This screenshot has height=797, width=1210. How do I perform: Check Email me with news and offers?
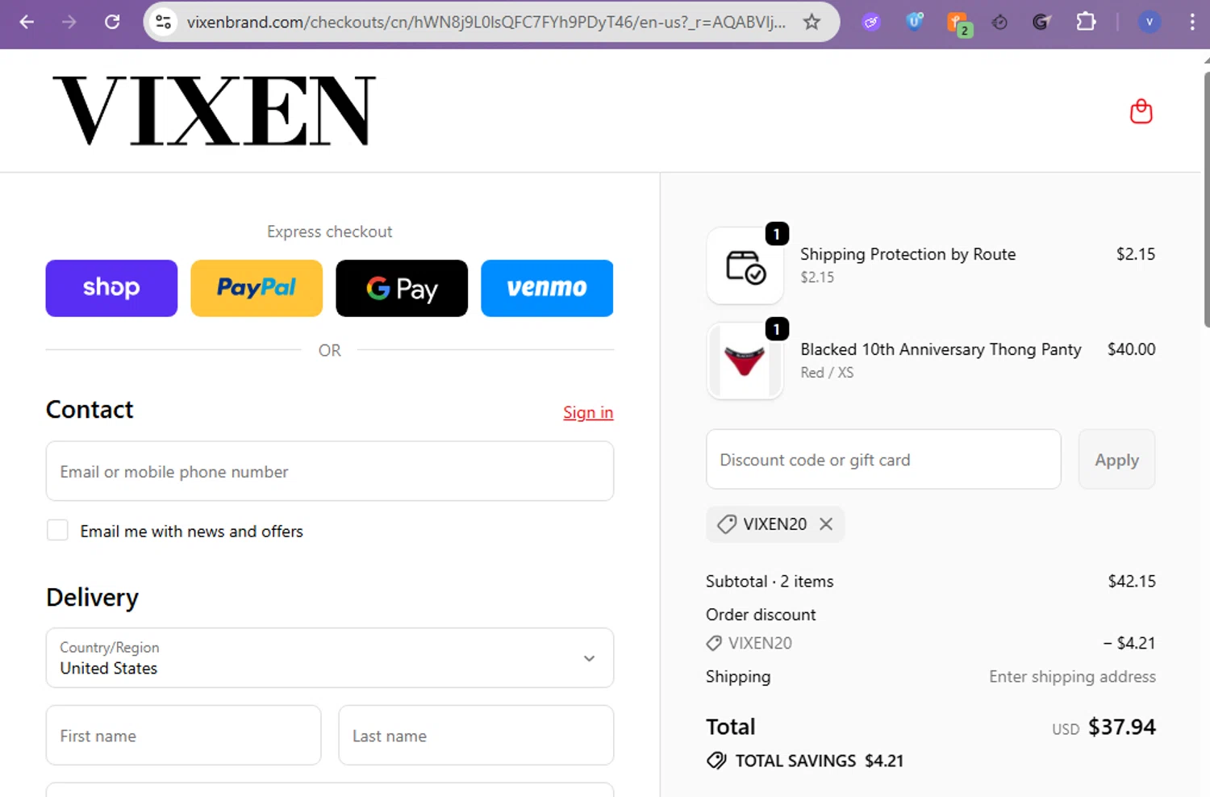57,530
